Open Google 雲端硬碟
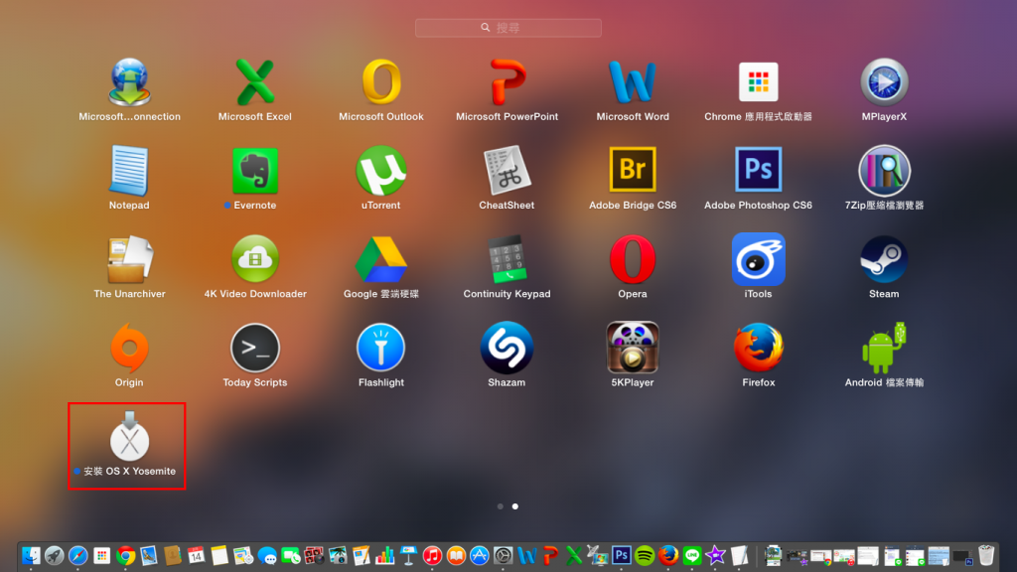Screen dimensions: 1017x572 [381, 260]
